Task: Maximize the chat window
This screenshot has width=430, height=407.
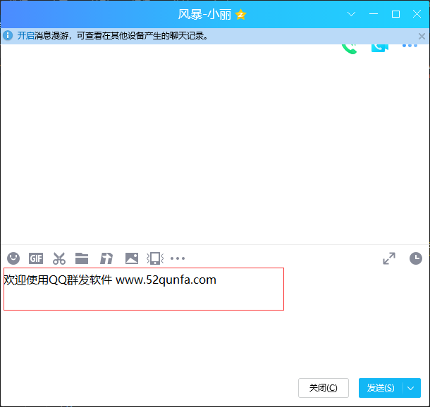Action: pos(395,14)
